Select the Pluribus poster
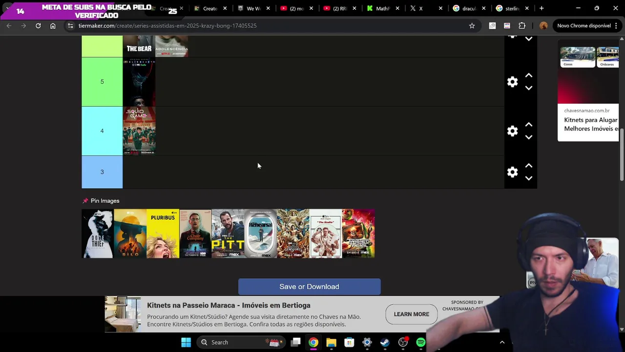Screen dimensions: 625x352 tap(163, 234)
